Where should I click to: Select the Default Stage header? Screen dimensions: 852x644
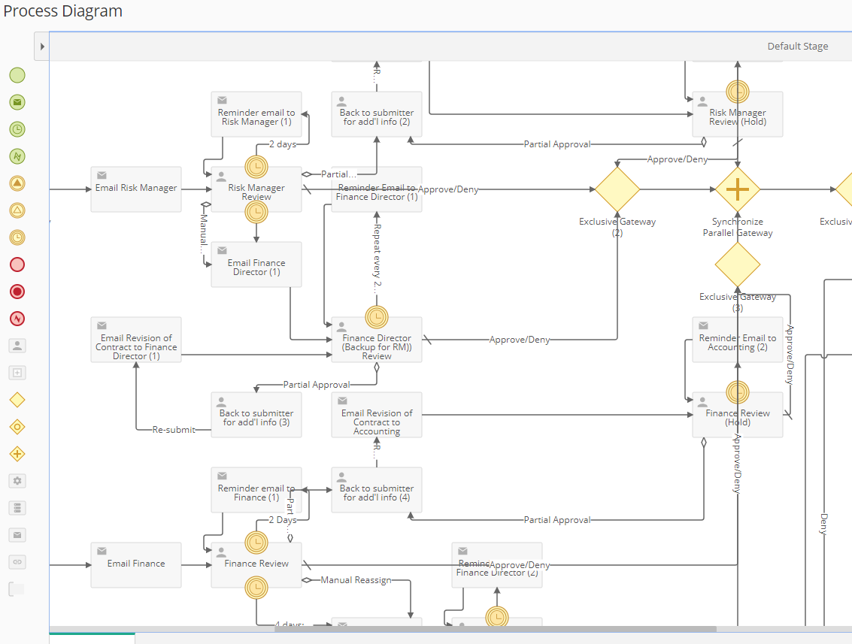pyautogui.click(x=797, y=47)
